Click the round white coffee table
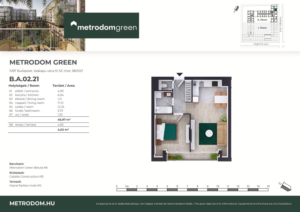The image size is (300, 212). tap(209, 133)
